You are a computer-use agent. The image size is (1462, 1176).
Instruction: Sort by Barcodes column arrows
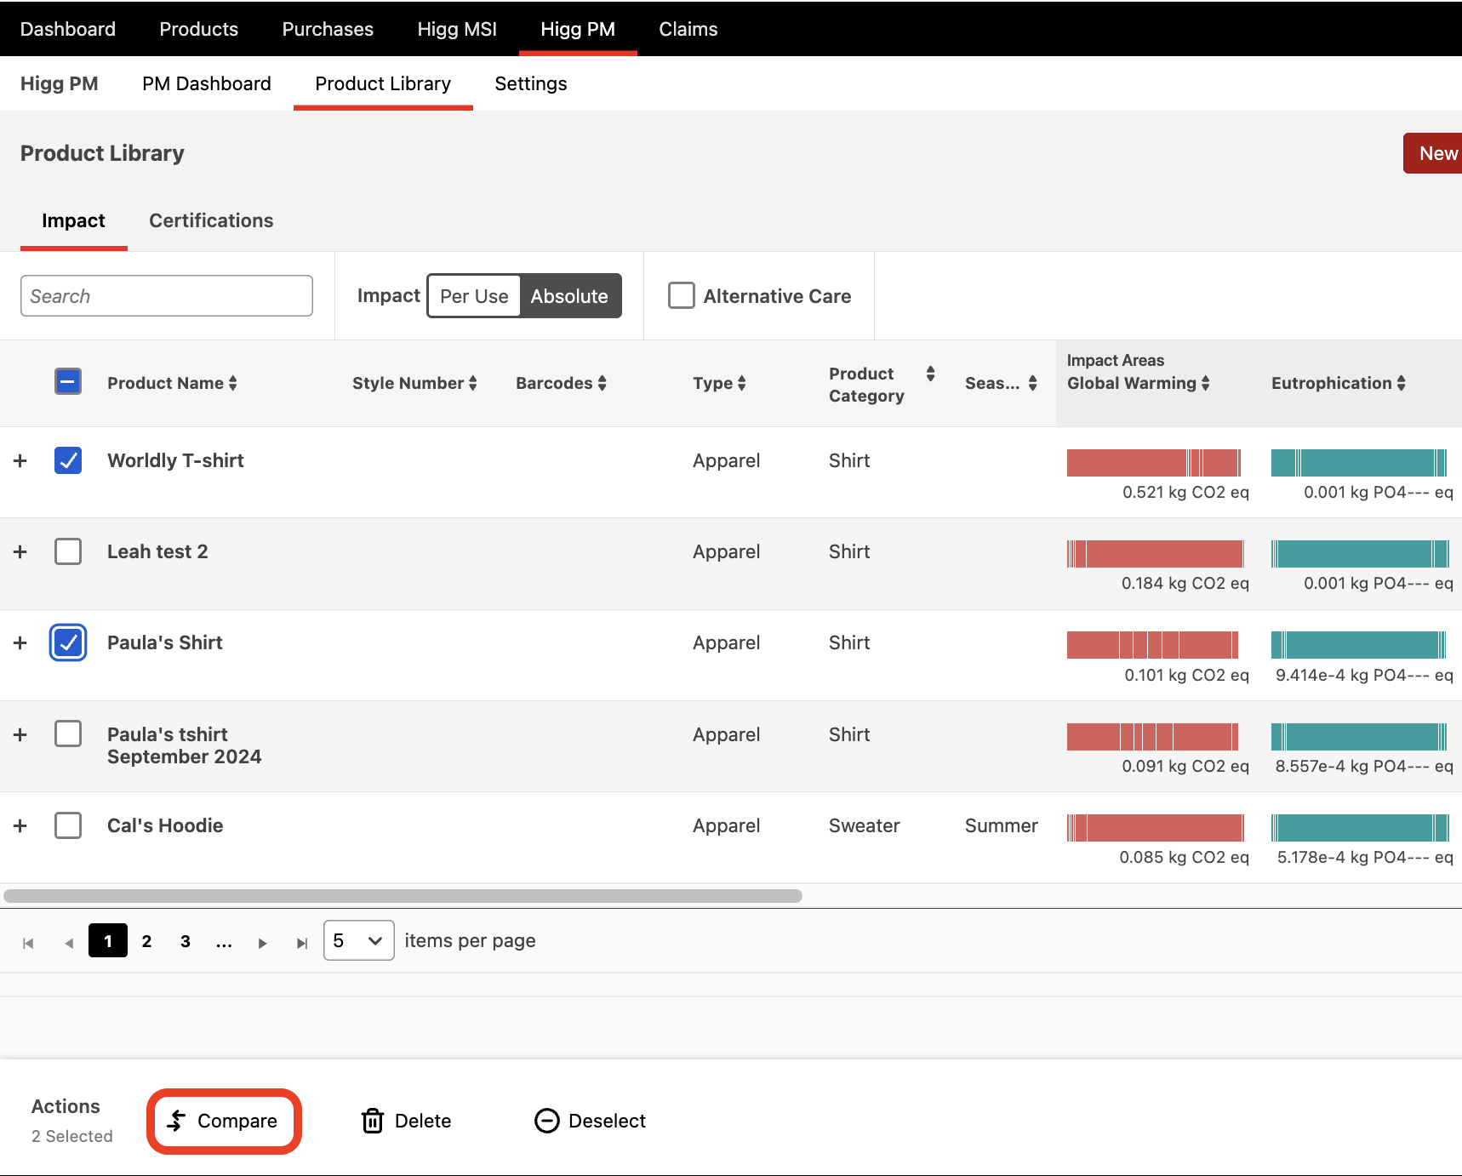point(602,384)
